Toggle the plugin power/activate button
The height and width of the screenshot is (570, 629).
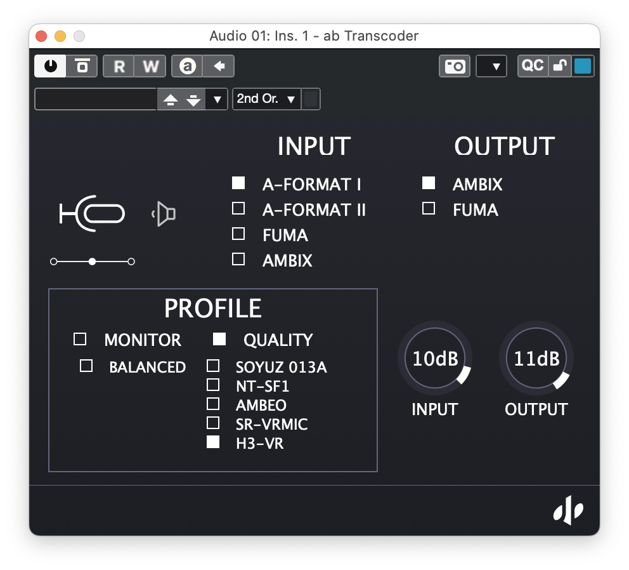coord(51,66)
